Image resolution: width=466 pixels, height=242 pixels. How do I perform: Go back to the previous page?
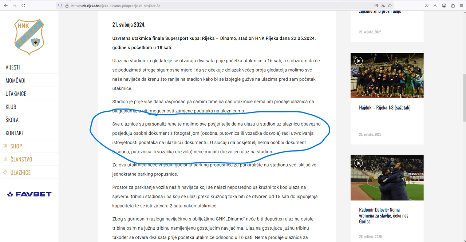[6, 5]
